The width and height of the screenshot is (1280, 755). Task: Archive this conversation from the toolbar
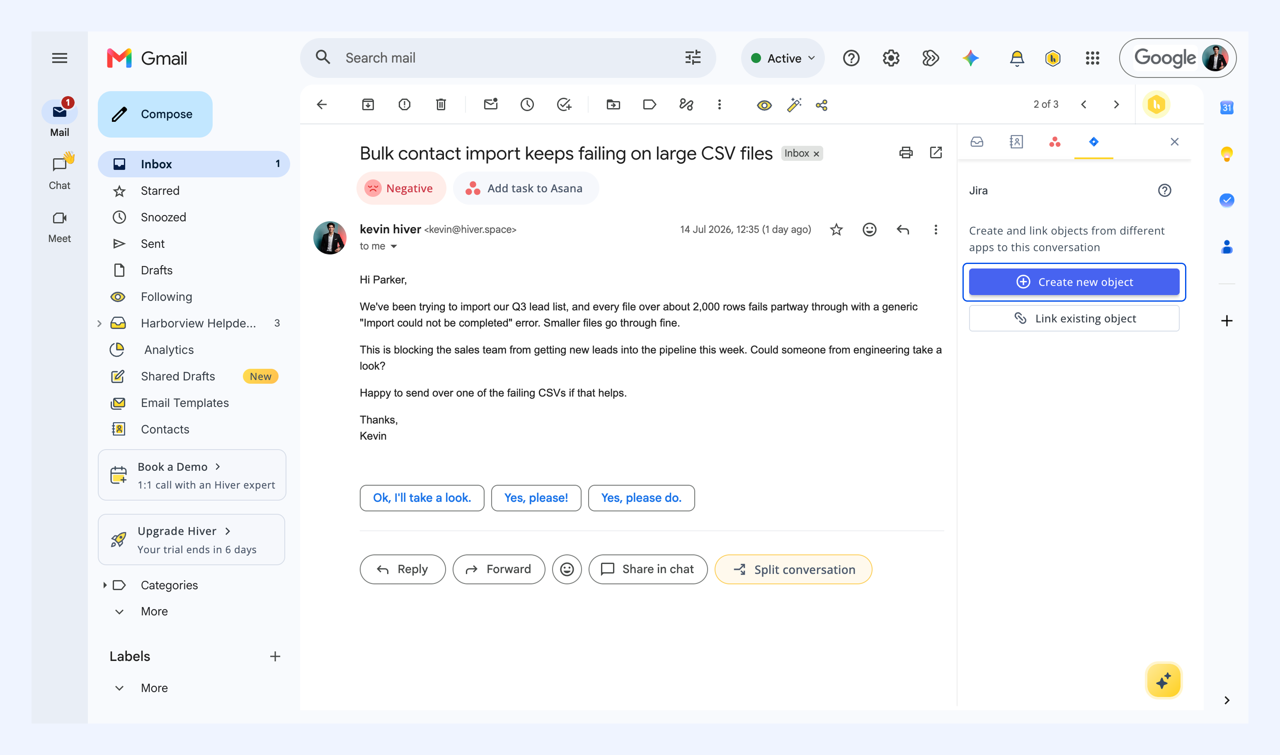coord(368,105)
